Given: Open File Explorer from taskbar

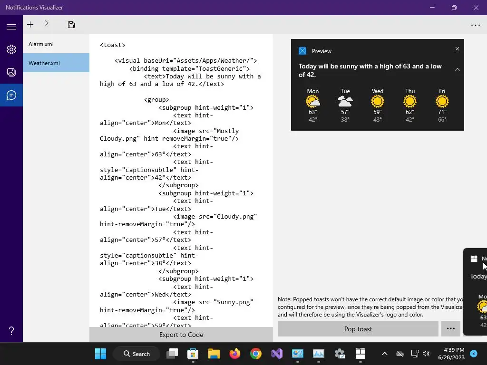Looking at the screenshot, I should click(x=214, y=354).
